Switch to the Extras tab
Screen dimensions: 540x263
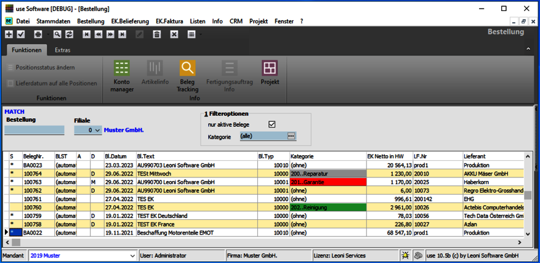(x=62, y=50)
